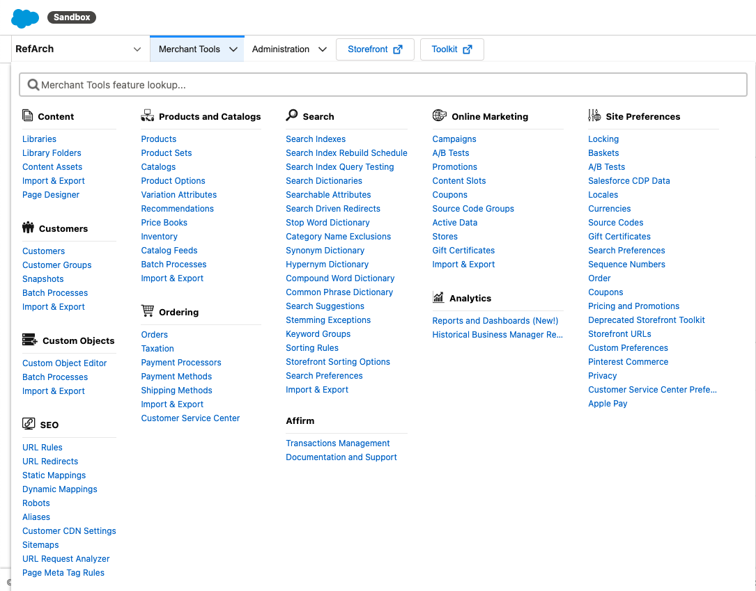Click the Toolkit external link icon

tap(468, 49)
